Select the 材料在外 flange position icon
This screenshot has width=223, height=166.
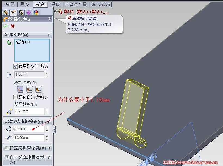(29, 89)
